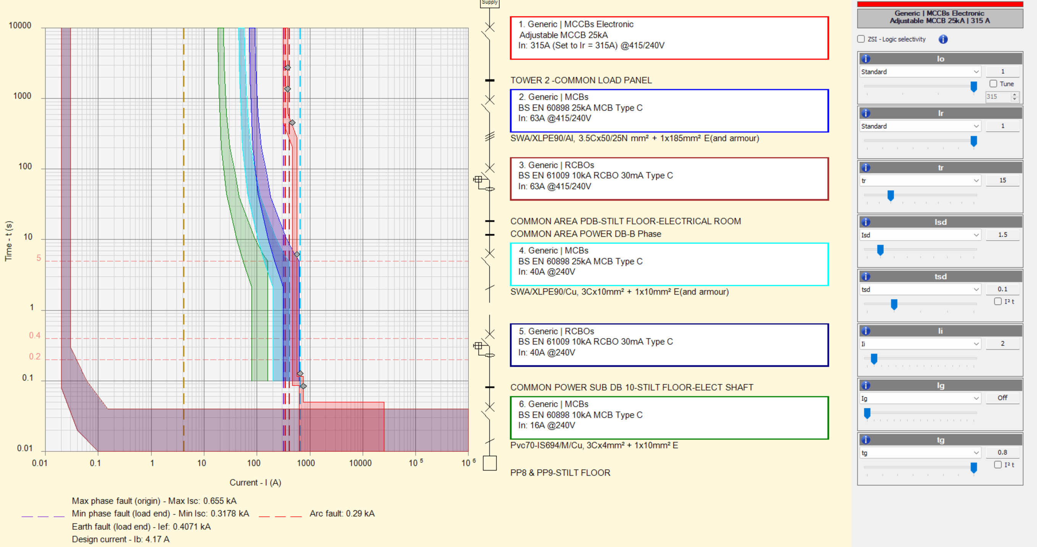Click the cable symbol beside SWA/XLPE90/Al label
The width and height of the screenshot is (1037, 547).
[x=489, y=137]
